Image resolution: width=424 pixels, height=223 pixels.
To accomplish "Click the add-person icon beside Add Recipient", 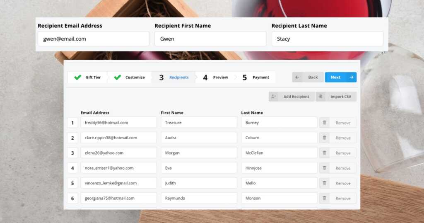I will click(274, 97).
